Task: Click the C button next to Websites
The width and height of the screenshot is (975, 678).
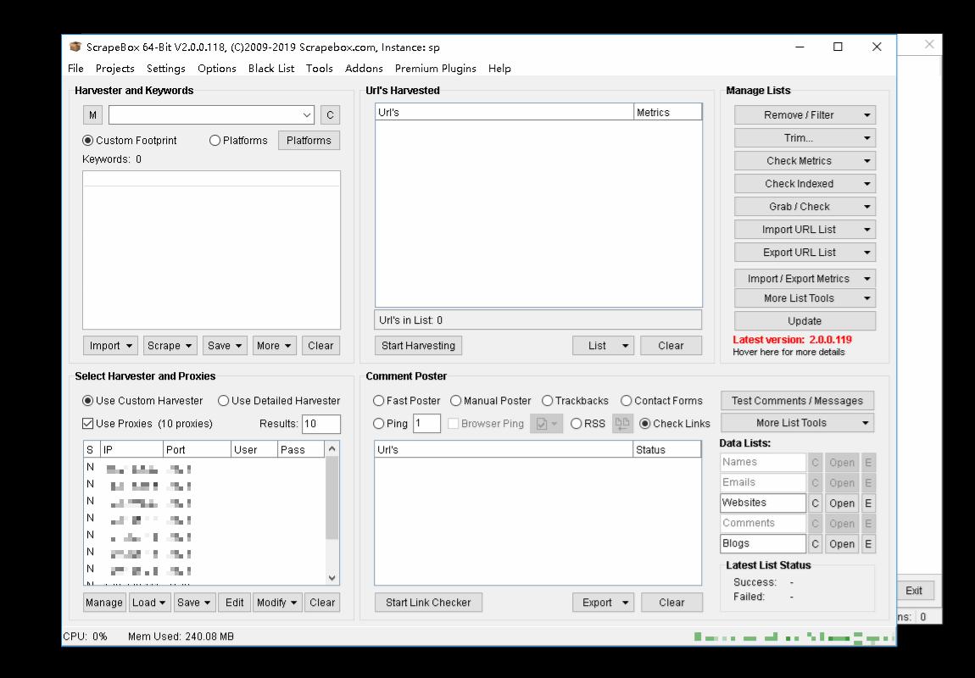Action: point(816,503)
